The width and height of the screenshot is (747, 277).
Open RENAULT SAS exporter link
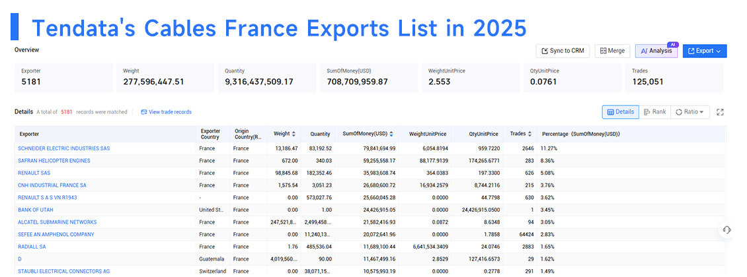34,173
